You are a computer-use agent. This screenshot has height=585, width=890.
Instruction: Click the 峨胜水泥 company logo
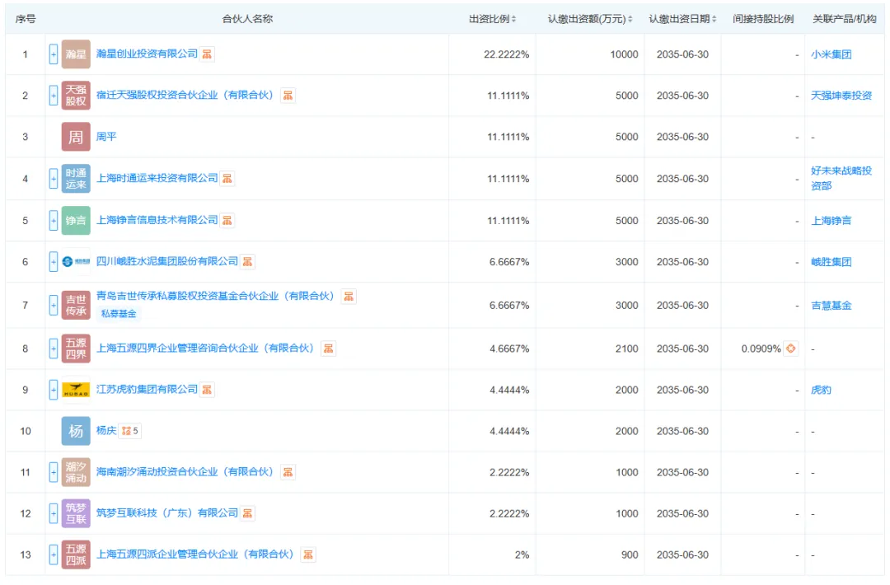click(76, 261)
